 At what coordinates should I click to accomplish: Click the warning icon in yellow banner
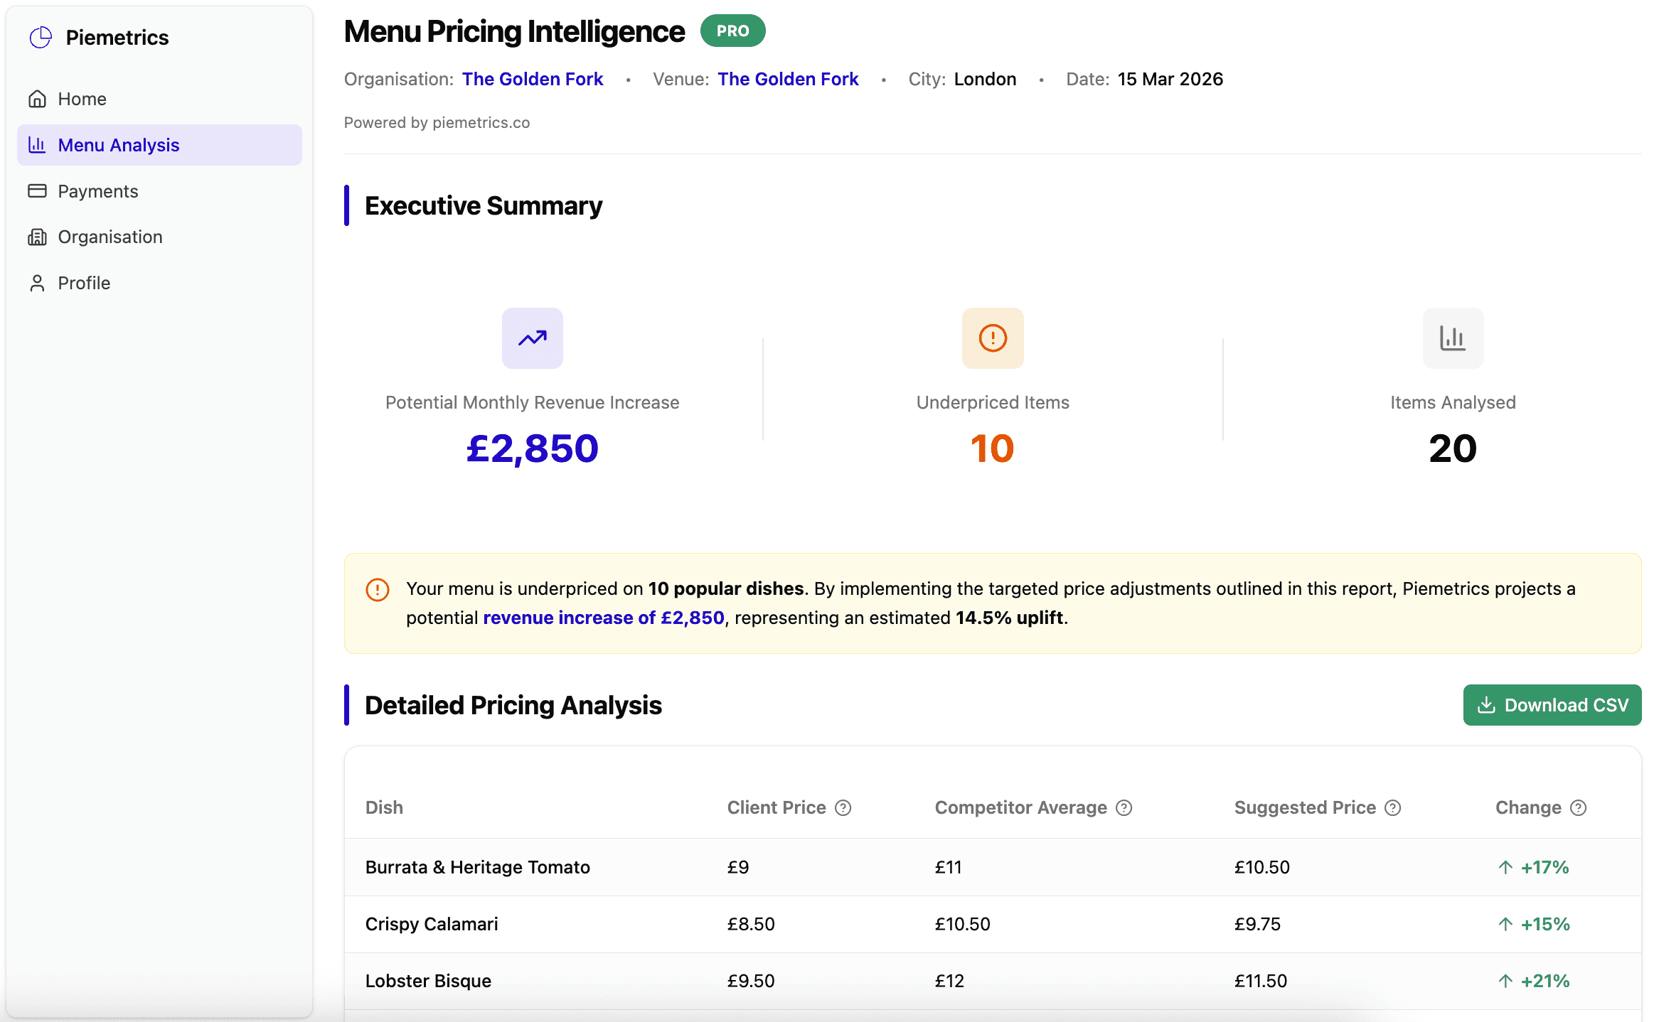point(377,589)
